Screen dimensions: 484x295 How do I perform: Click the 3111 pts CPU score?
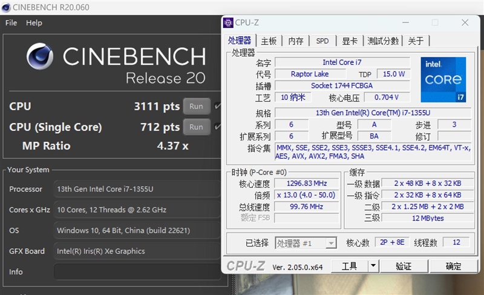tap(157, 106)
